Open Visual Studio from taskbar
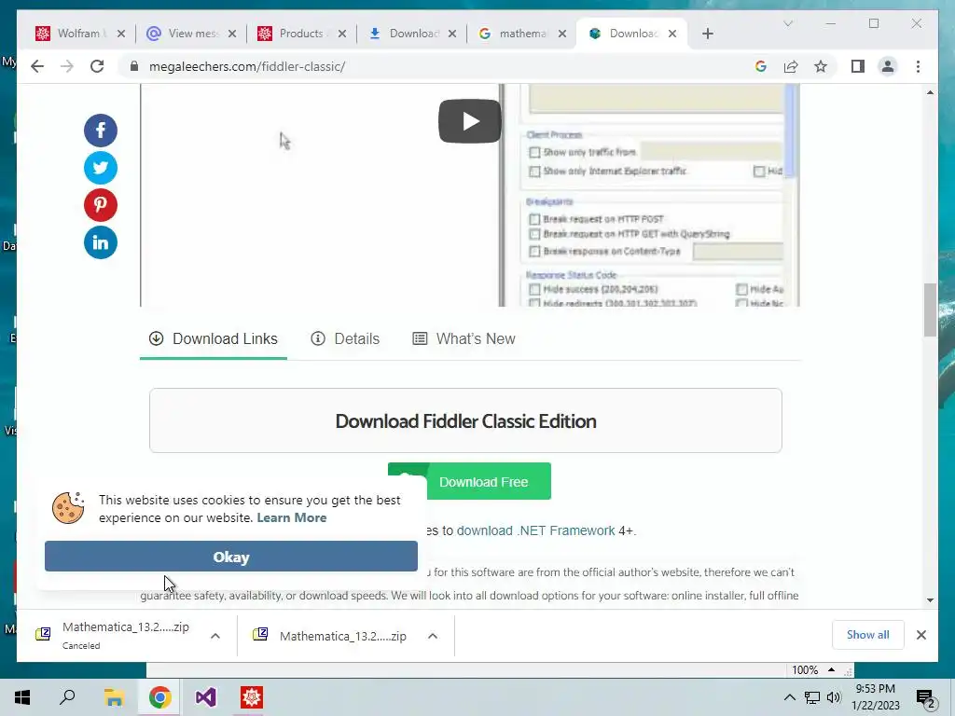 [x=206, y=697]
